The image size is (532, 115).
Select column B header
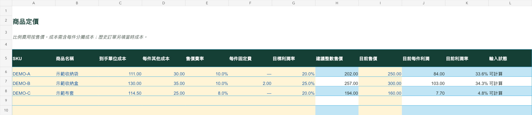tap(77, 3)
